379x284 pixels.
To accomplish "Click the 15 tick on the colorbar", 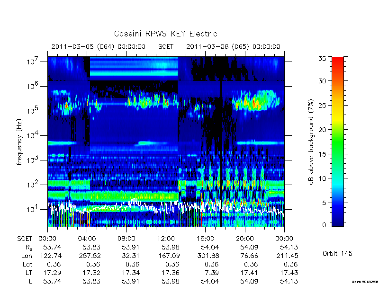I will (x=322, y=154).
